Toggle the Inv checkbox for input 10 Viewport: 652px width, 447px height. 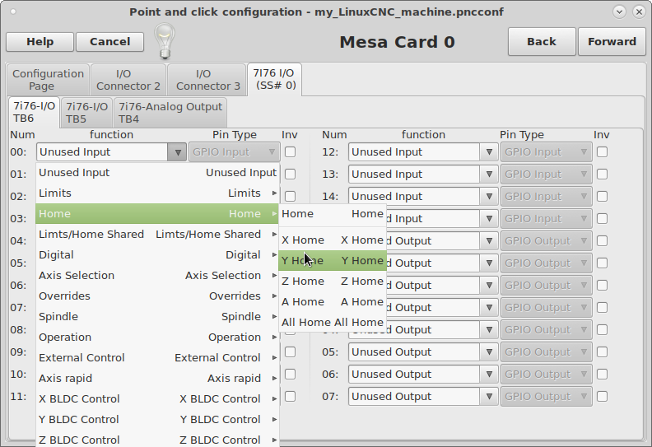[x=291, y=375]
